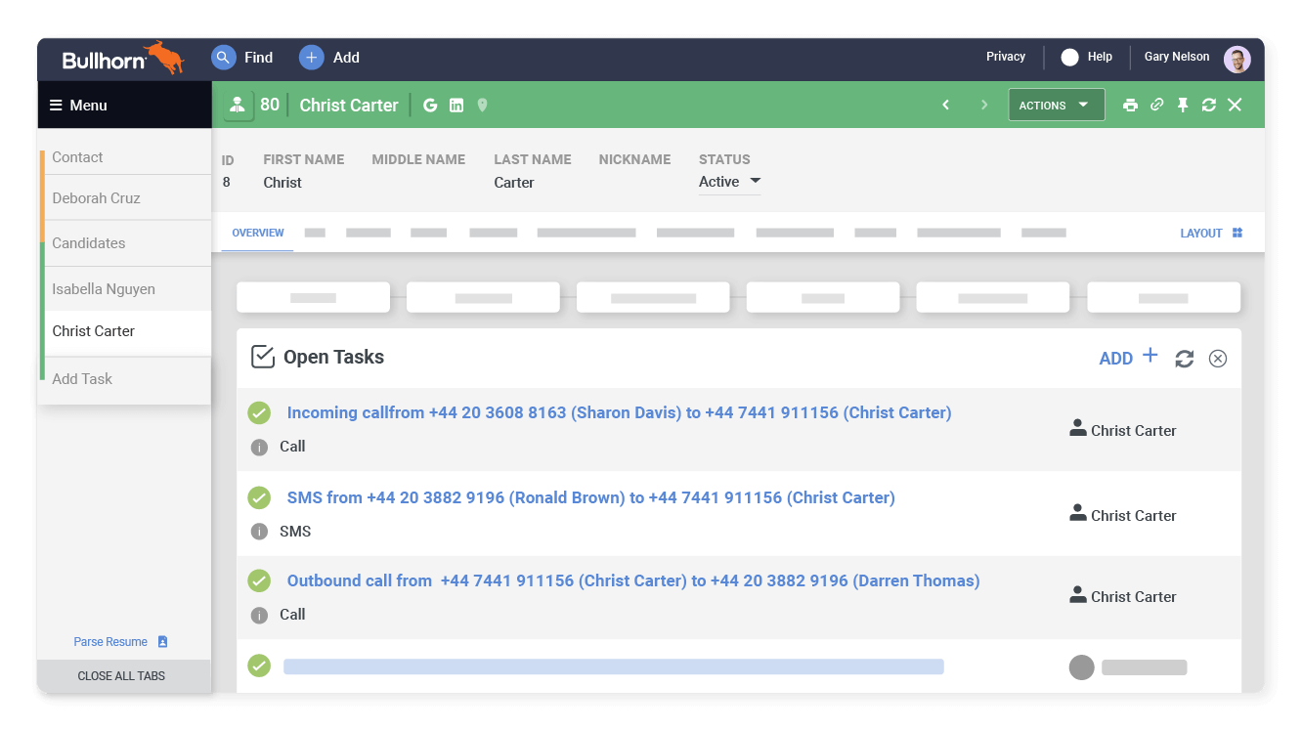
Task: Click the back chevron in the record header
Action: pyautogui.click(x=945, y=104)
